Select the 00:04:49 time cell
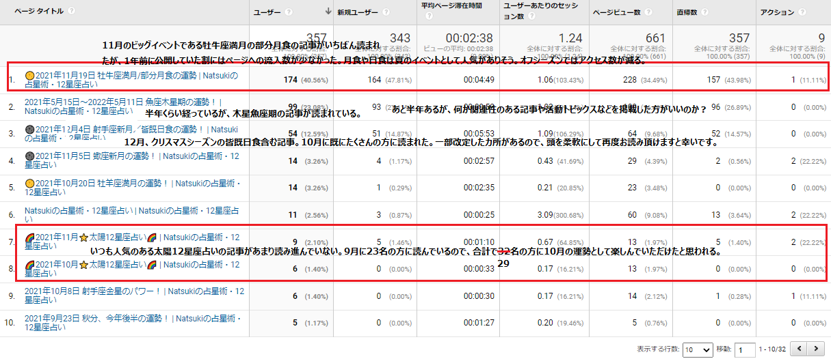The height and width of the screenshot is (361, 831). [x=479, y=80]
